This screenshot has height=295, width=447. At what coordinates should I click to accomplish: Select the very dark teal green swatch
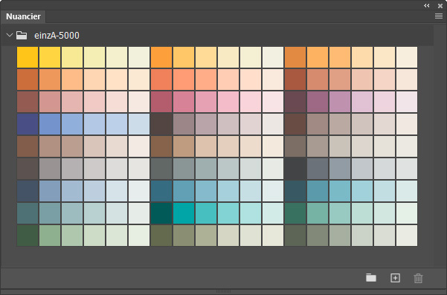pyautogui.click(x=161, y=213)
